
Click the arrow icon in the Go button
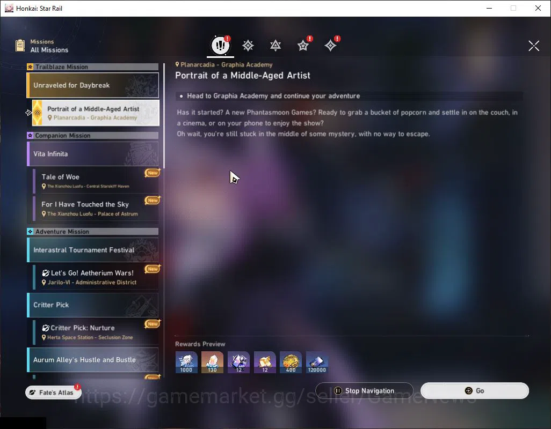point(468,391)
